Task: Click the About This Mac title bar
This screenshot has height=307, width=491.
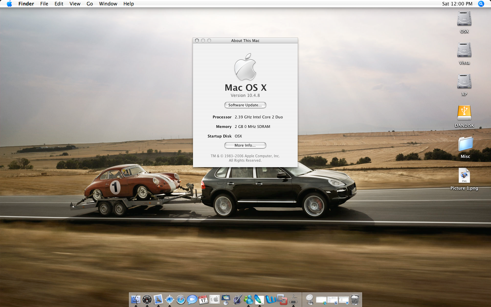Action: pos(245,40)
